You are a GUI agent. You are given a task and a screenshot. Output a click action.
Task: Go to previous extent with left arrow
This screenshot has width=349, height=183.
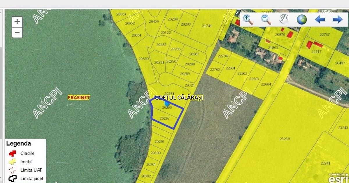[x=320, y=19]
